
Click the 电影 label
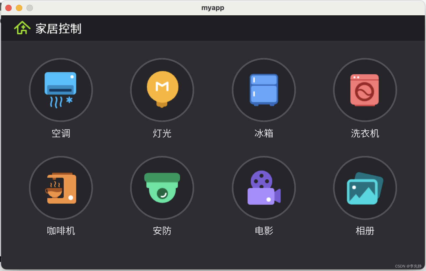point(264,231)
